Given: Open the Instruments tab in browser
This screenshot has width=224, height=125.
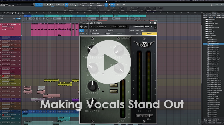Looking at the screenshot, I should [x=208, y=13].
